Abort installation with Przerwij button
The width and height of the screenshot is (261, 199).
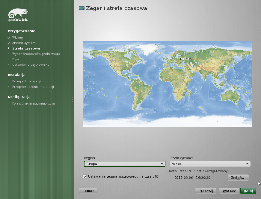pyautogui.click(x=206, y=191)
